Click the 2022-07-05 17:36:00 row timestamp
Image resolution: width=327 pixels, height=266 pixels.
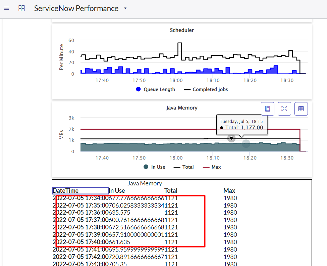click(80, 213)
